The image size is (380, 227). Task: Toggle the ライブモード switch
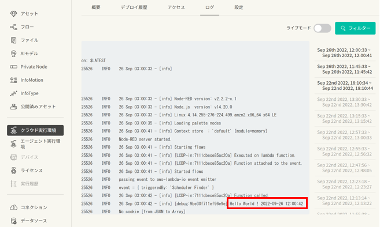click(322, 28)
